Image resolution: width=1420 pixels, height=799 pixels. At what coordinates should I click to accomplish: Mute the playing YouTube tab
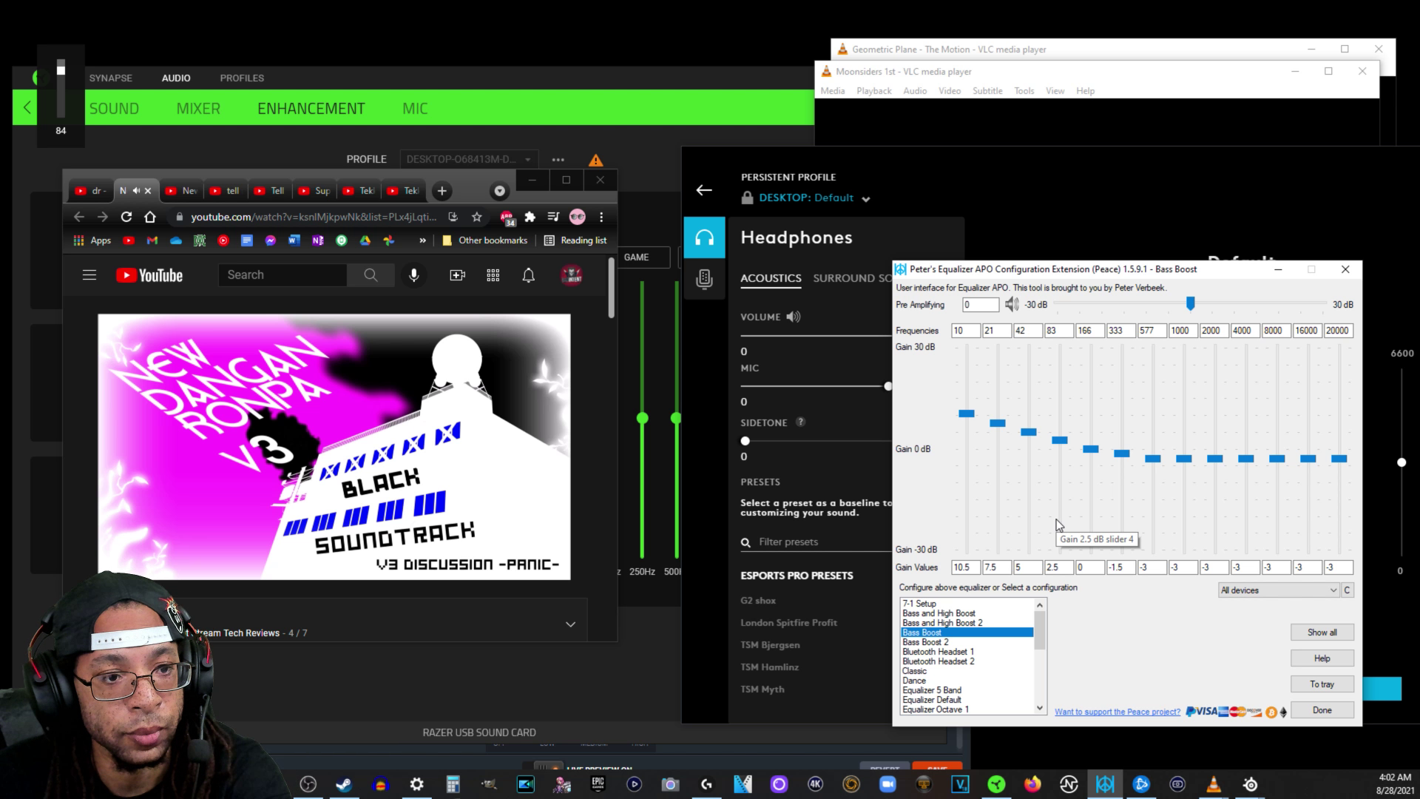[x=136, y=191]
